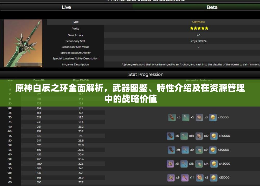The width and height of the screenshot is (260, 186).
Task: Click the Mora coin icon for x30000
Action: coord(213,150)
